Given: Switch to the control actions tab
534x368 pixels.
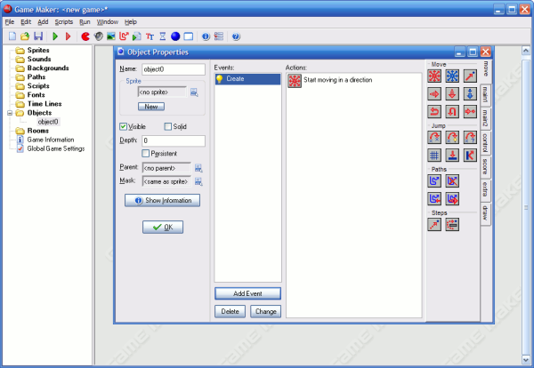Looking at the screenshot, I should (x=485, y=143).
